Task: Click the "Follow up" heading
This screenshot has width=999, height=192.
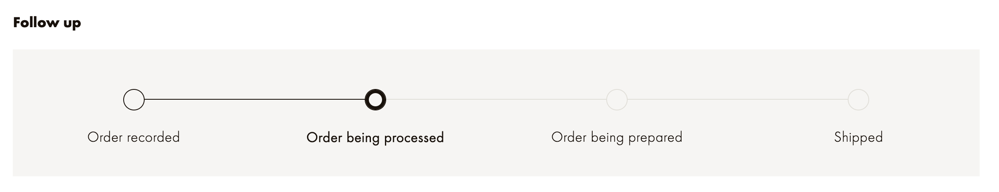Action: point(47,23)
